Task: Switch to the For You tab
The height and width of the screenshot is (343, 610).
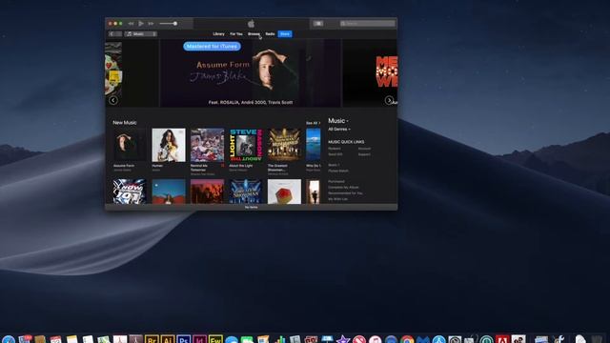Action: (x=236, y=34)
